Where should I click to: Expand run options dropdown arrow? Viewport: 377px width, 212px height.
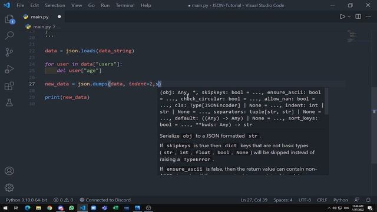tap(349, 16)
